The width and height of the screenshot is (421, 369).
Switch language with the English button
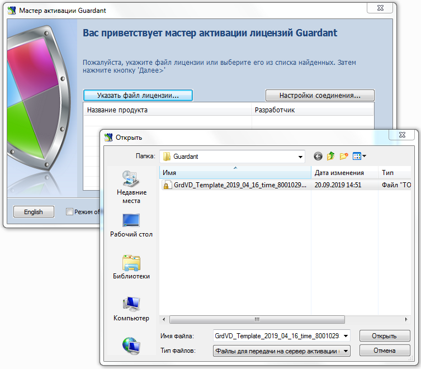[x=34, y=212]
